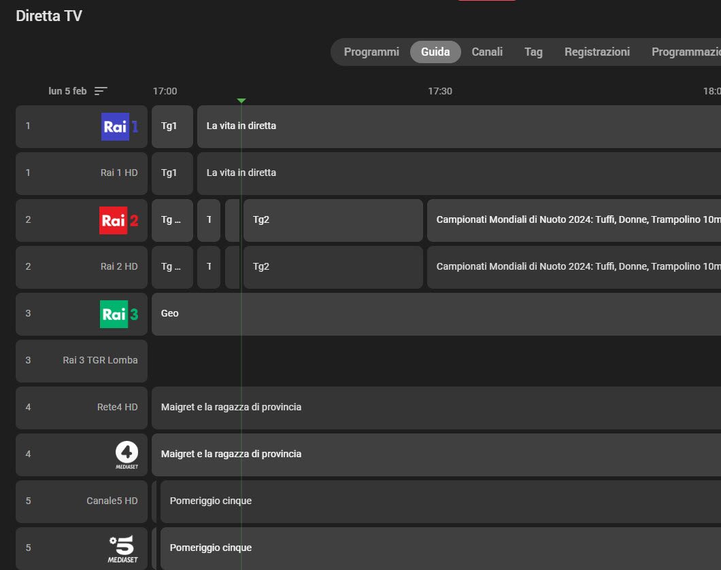721x570 pixels.
Task: Select the Canale5 HD channel row
Action: coord(82,501)
